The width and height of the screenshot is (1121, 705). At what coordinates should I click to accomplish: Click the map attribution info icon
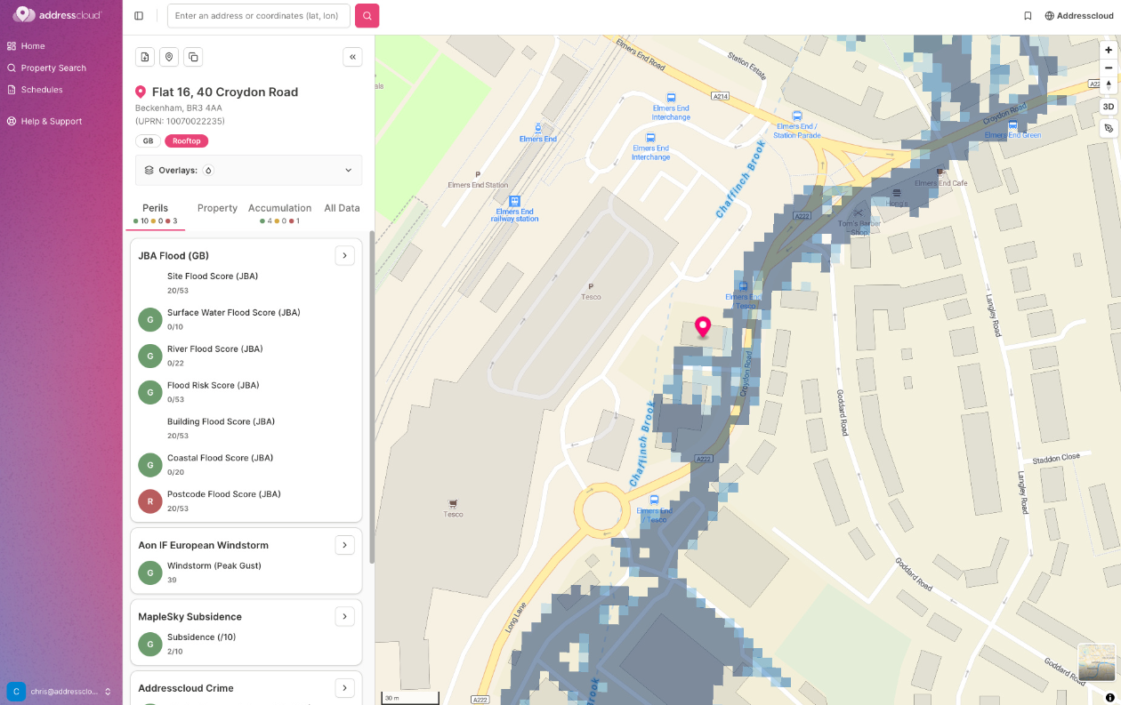[x=1110, y=697]
